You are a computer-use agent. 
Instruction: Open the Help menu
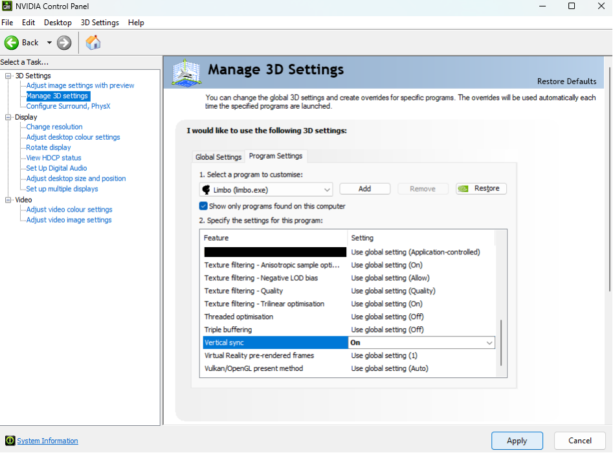tap(136, 23)
